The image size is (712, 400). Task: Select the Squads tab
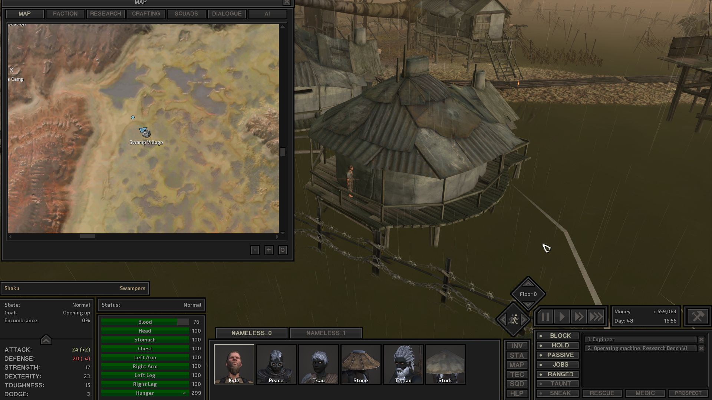tap(186, 14)
